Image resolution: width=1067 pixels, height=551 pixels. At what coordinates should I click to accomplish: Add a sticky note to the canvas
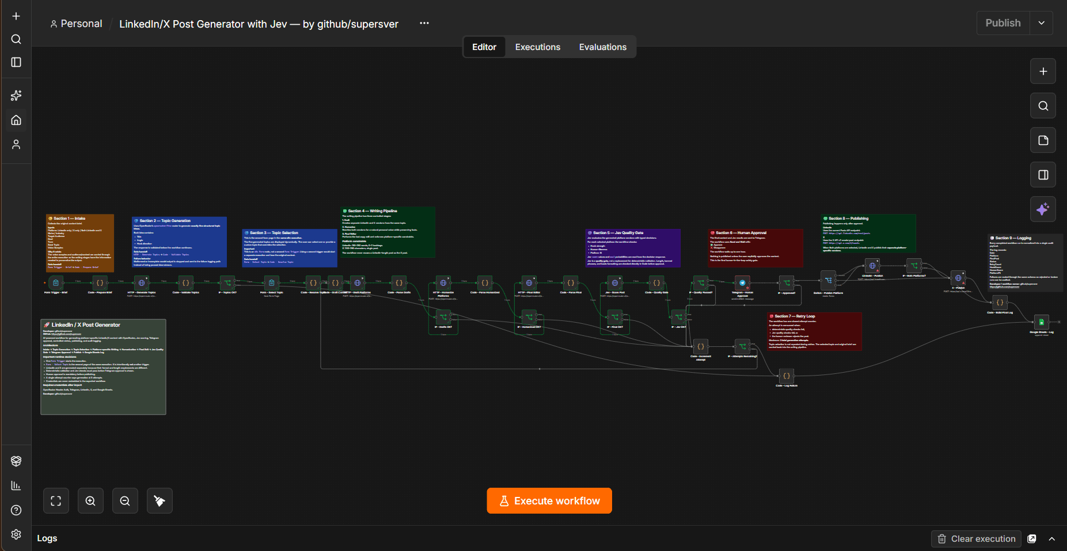(1043, 140)
